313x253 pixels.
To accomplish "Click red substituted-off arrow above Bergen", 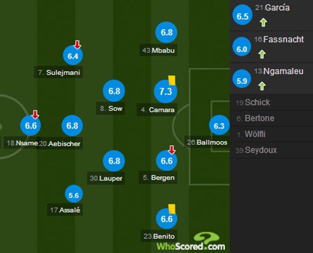I will (x=172, y=150).
